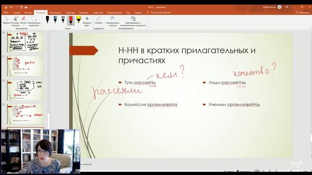This screenshot has width=312, height=175.
Task: Undo the last action in quick access toolbar
Action: 11,7
